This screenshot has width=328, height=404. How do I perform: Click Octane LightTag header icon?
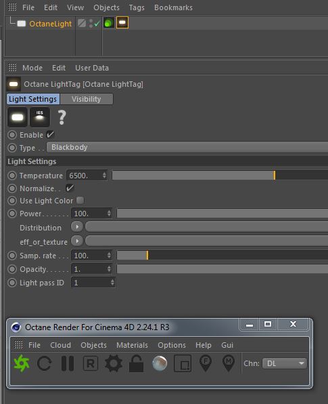pyautogui.click(x=14, y=84)
